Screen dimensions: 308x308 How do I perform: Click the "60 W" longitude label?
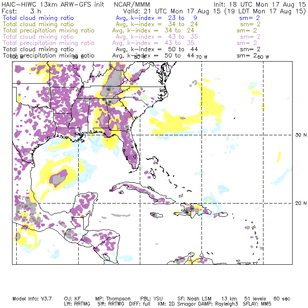[x=263, y=57]
